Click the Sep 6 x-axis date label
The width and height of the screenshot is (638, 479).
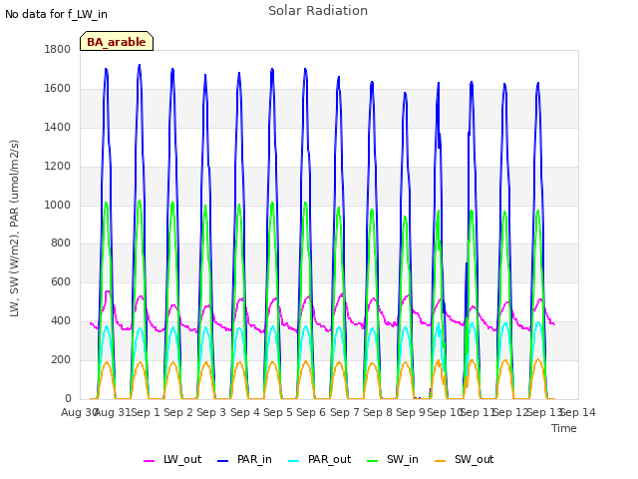pyautogui.click(x=311, y=412)
